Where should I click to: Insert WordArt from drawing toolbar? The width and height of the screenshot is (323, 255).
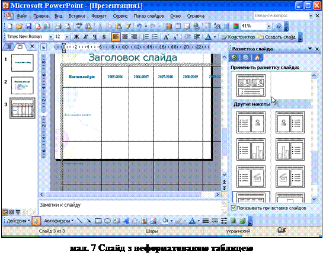click(126, 221)
